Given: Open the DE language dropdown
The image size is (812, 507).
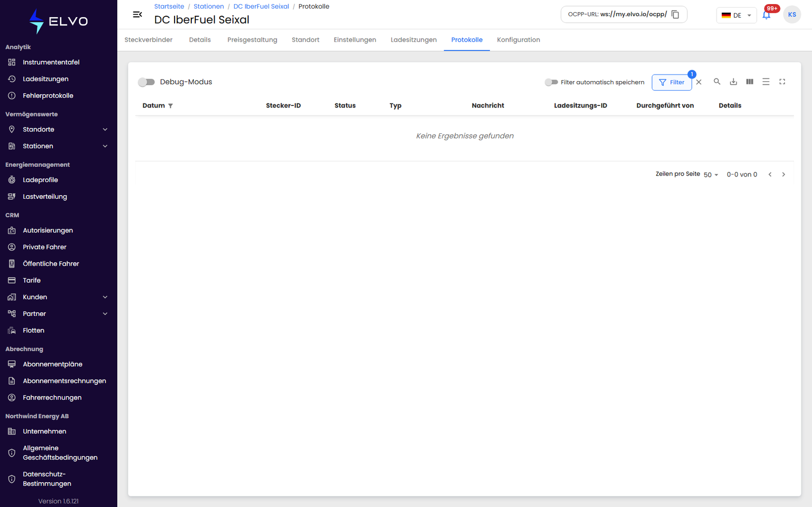Looking at the screenshot, I should click(736, 15).
